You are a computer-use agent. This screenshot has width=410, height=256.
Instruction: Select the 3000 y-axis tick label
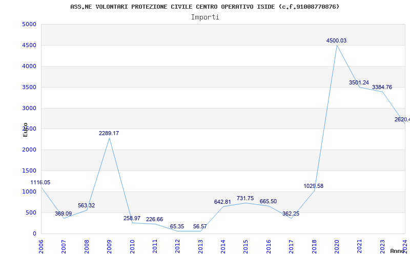click(29, 108)
